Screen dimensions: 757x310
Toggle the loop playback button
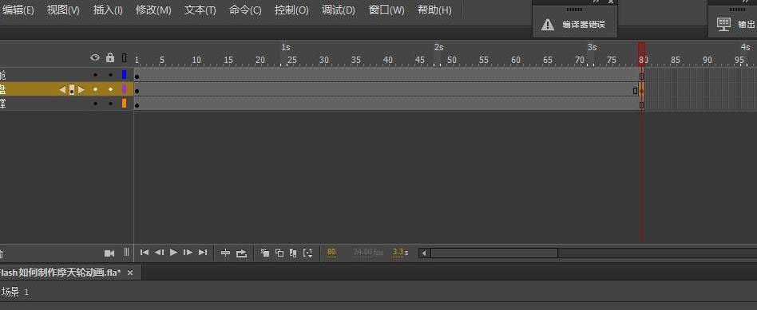[241, 253]
